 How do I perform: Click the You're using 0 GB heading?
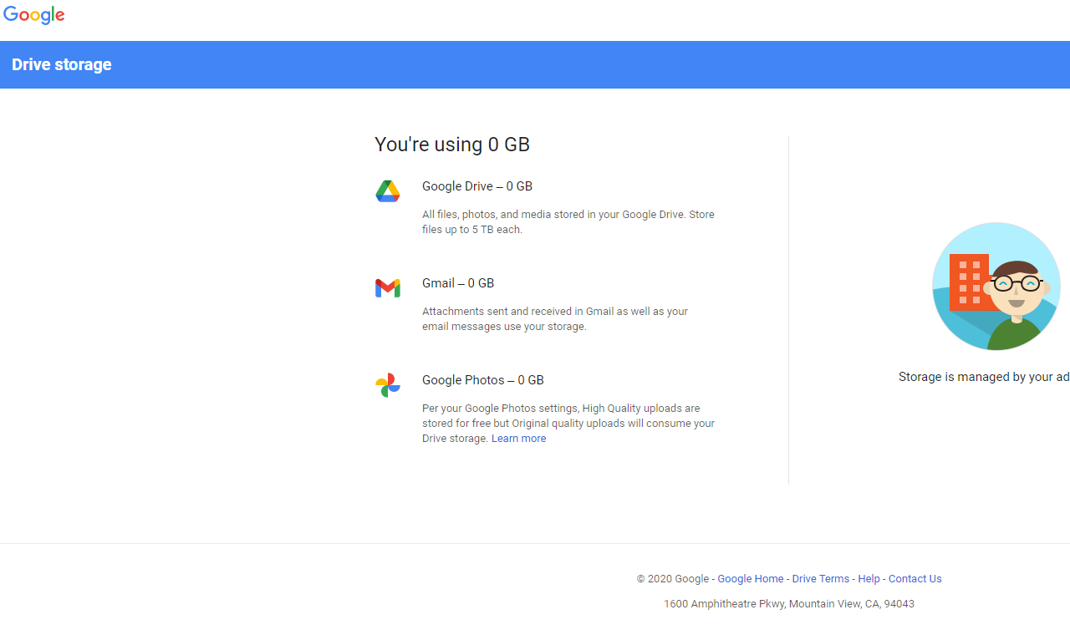(x=452, y=145)
